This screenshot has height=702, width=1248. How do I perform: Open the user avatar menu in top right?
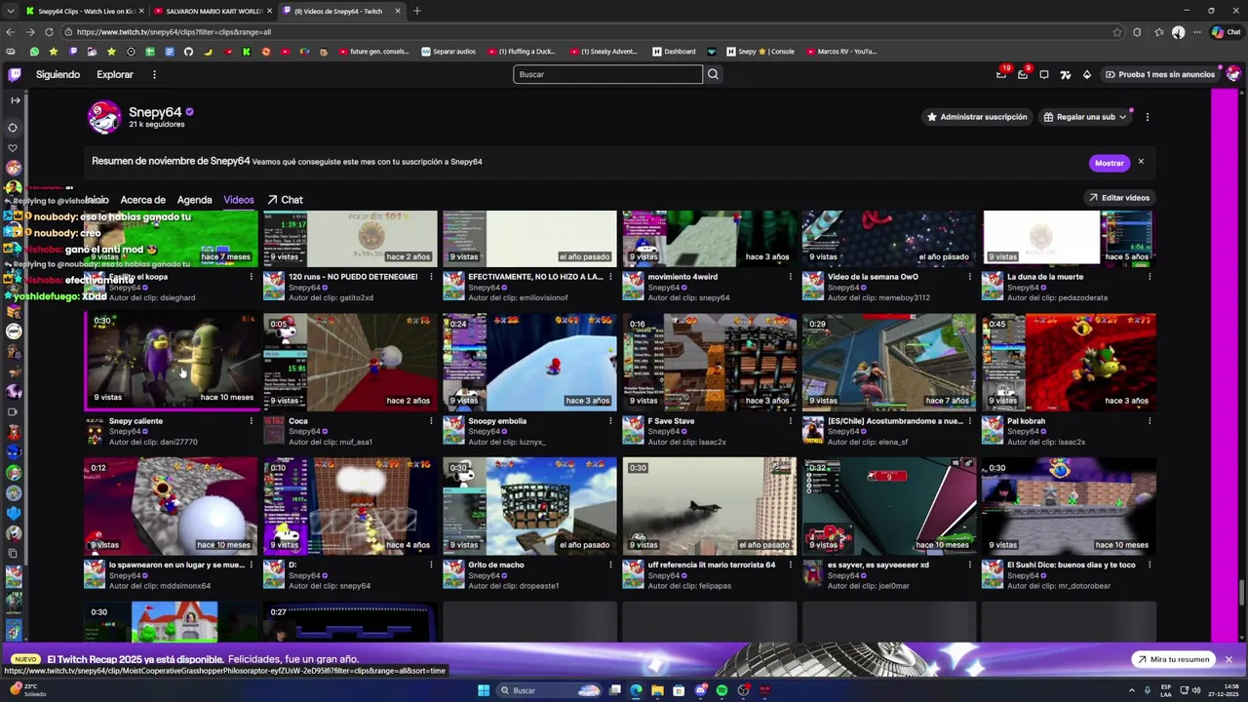coord(1233,74)
